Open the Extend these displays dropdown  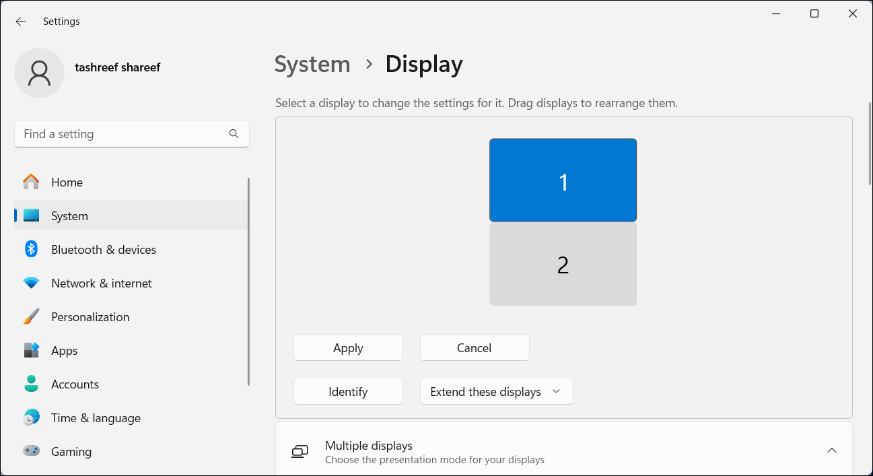tap(496, 391)
